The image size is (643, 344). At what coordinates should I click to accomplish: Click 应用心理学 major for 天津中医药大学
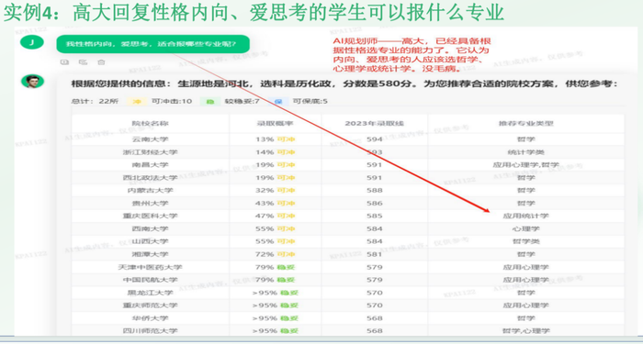point(526,268)
